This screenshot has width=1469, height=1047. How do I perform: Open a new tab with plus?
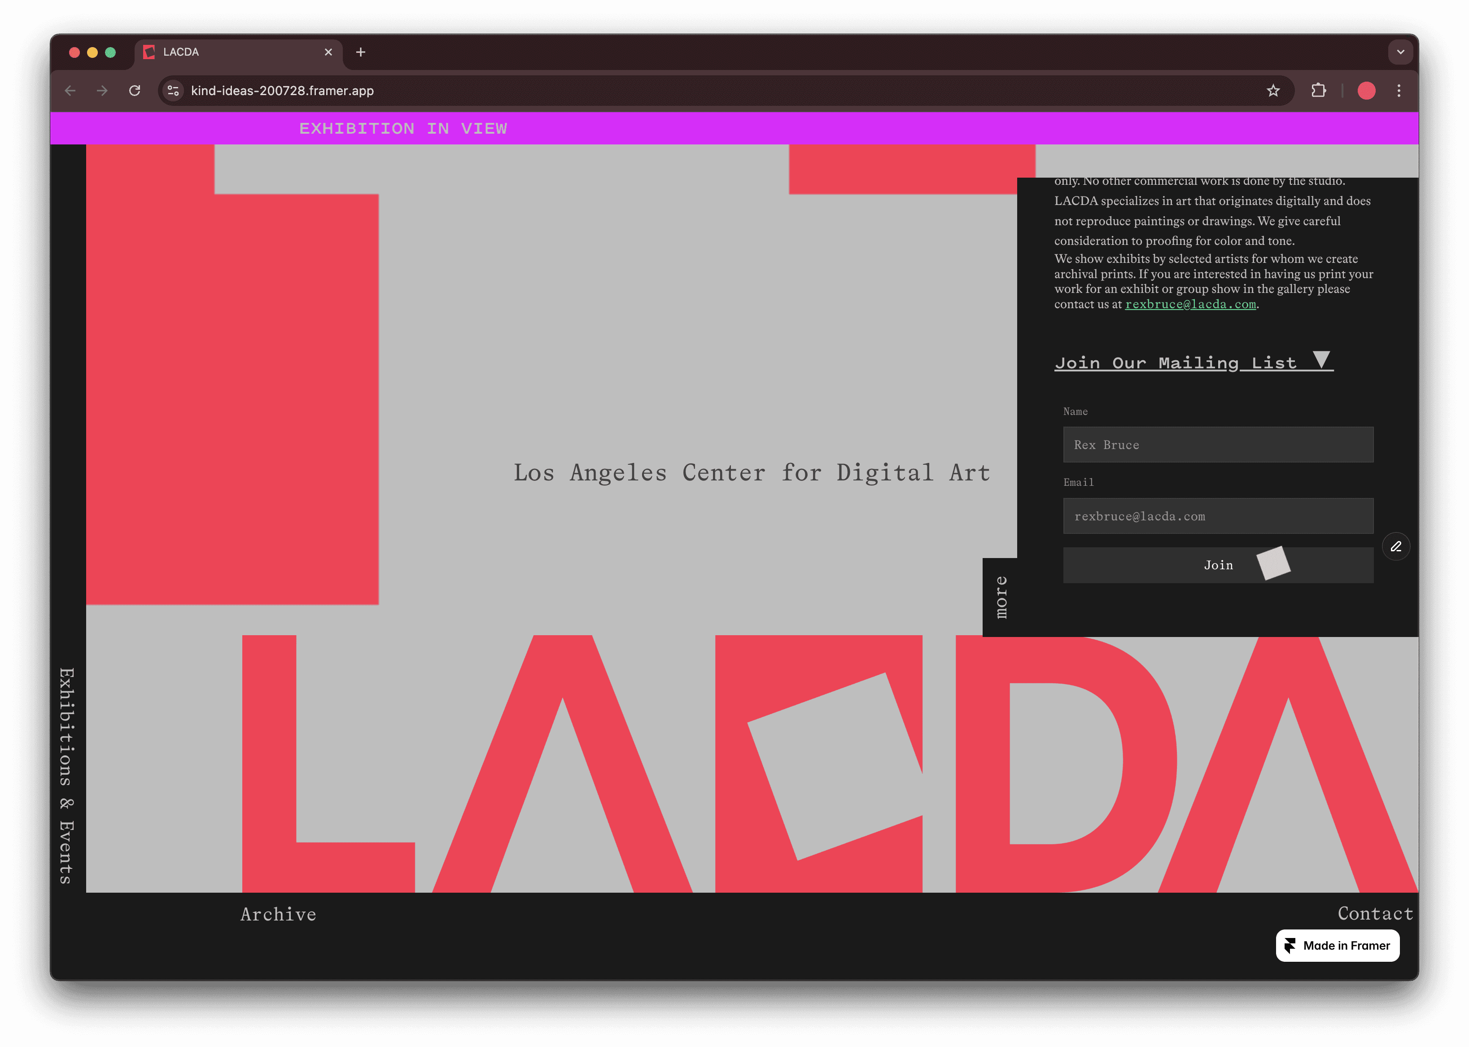point(360,52)
